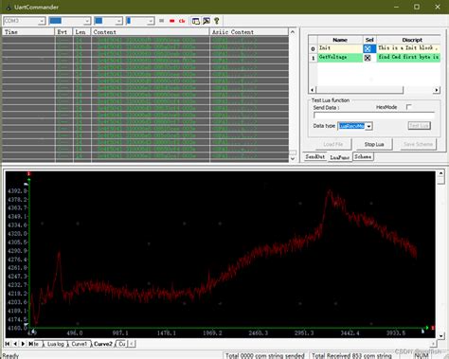
Task: Click the gray connect icon in toolbar
Action: (162, 21)
